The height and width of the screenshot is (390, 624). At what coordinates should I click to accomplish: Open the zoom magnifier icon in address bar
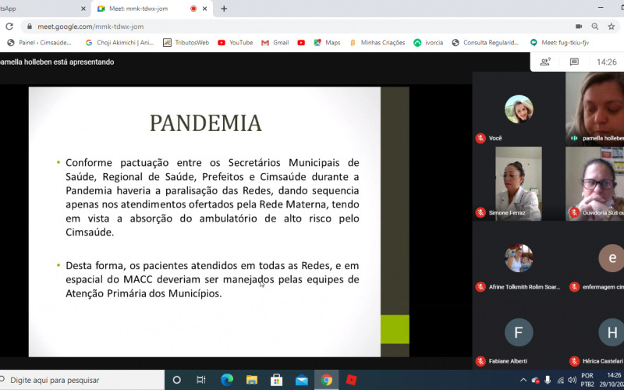595,27
